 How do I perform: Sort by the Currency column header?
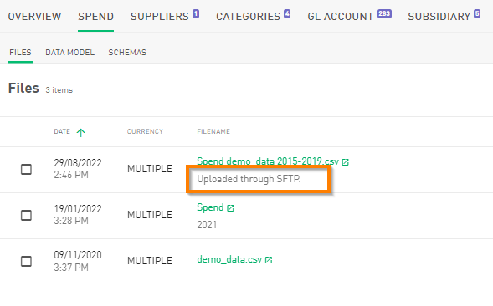(145, 131)
